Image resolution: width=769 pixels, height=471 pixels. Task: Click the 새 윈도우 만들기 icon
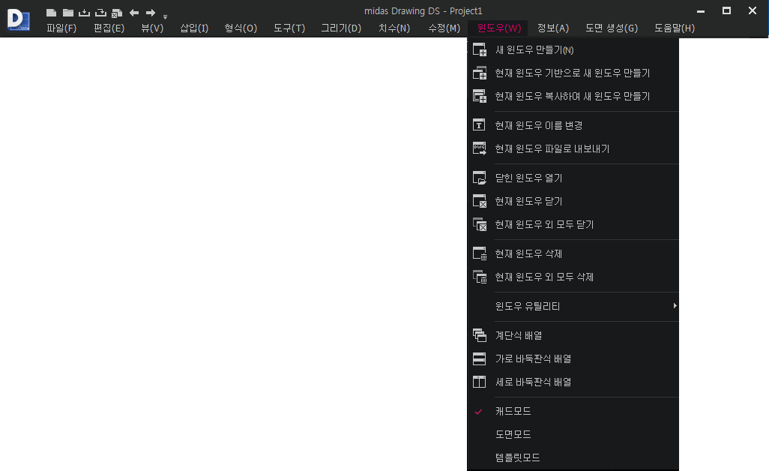pos(480,50)
